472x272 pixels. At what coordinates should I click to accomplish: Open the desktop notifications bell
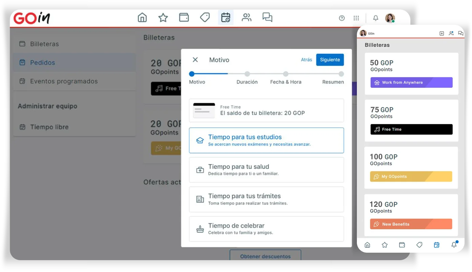coord(376,18)
